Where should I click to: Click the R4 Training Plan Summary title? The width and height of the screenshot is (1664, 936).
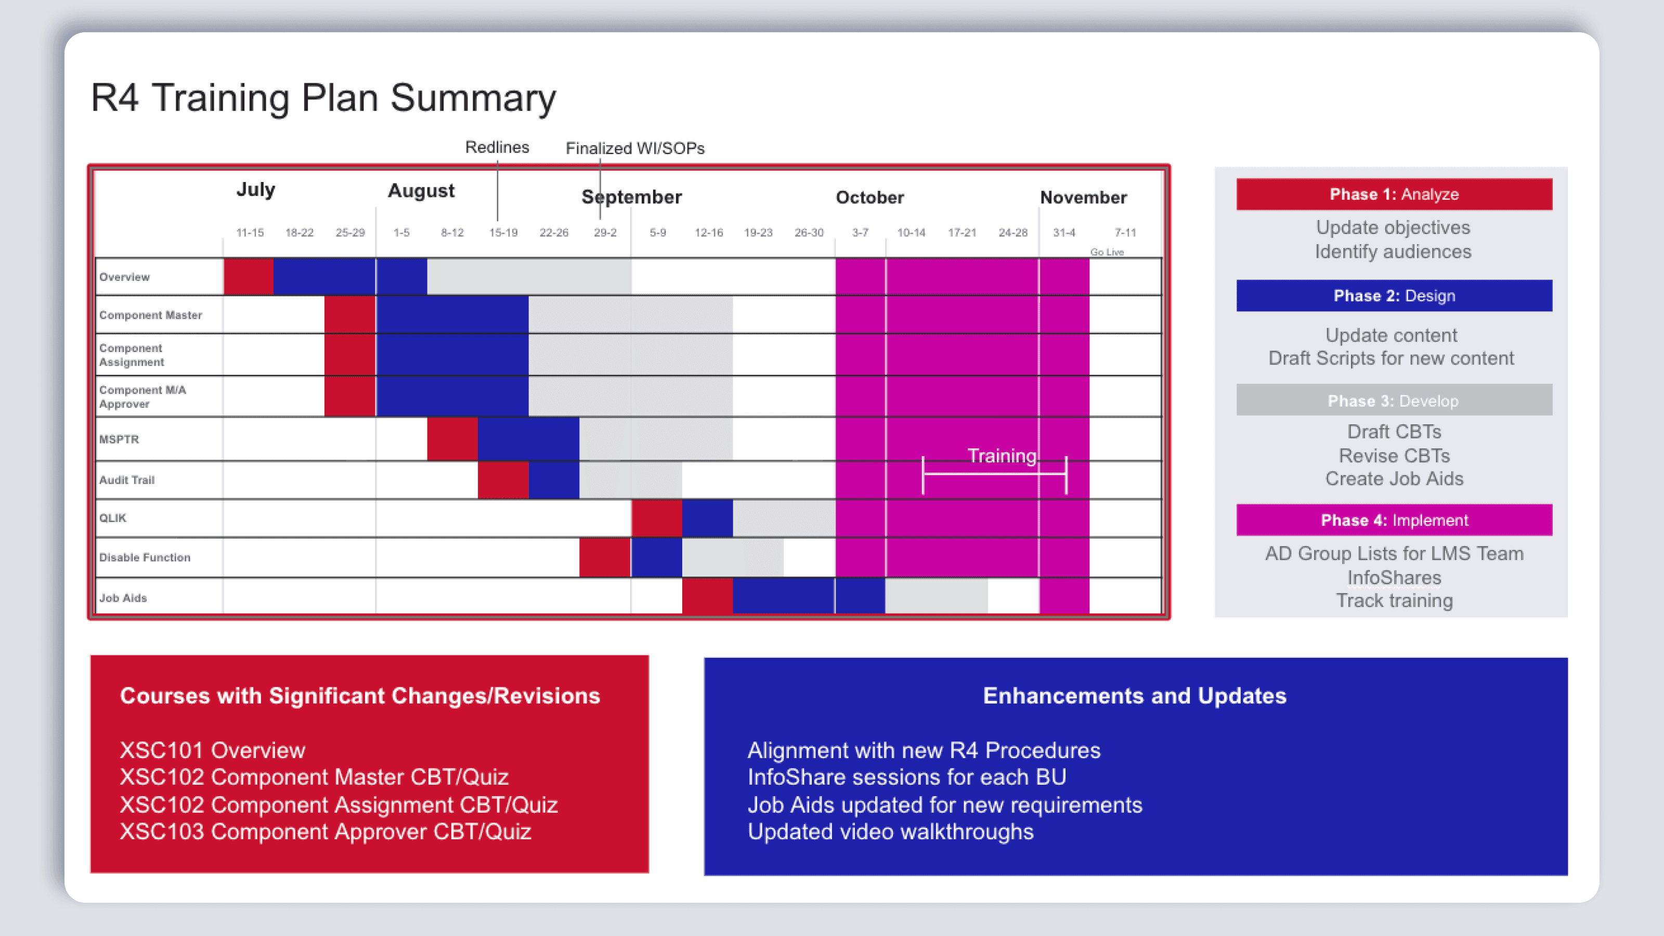323,98
